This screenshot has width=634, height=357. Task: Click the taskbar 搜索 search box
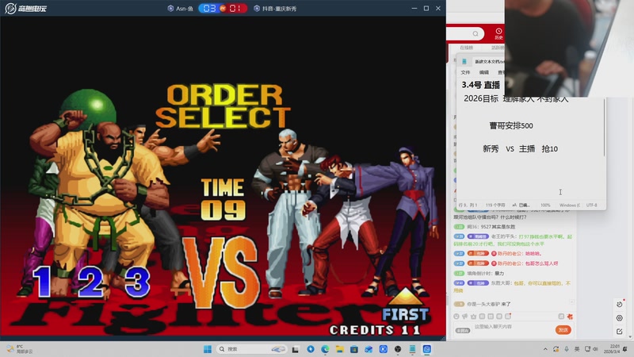click(x=251, y=349)
